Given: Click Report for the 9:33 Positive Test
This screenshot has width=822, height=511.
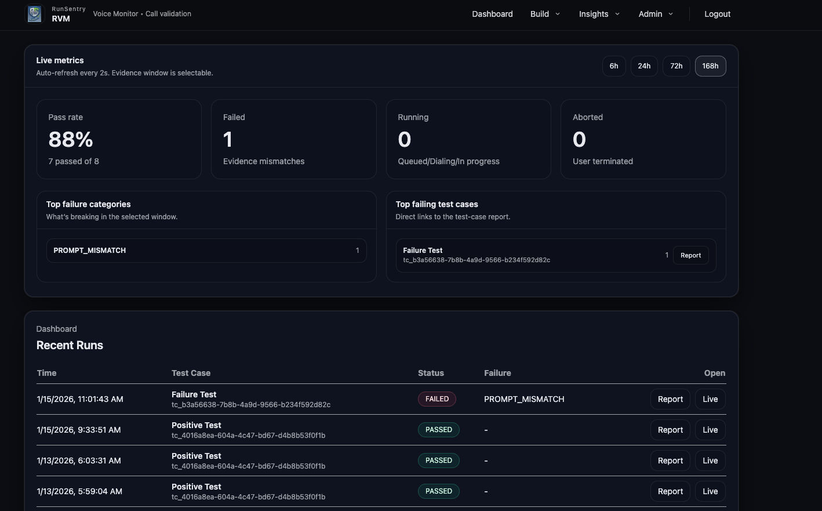Looking at the screenshot, I should [670, 429].
